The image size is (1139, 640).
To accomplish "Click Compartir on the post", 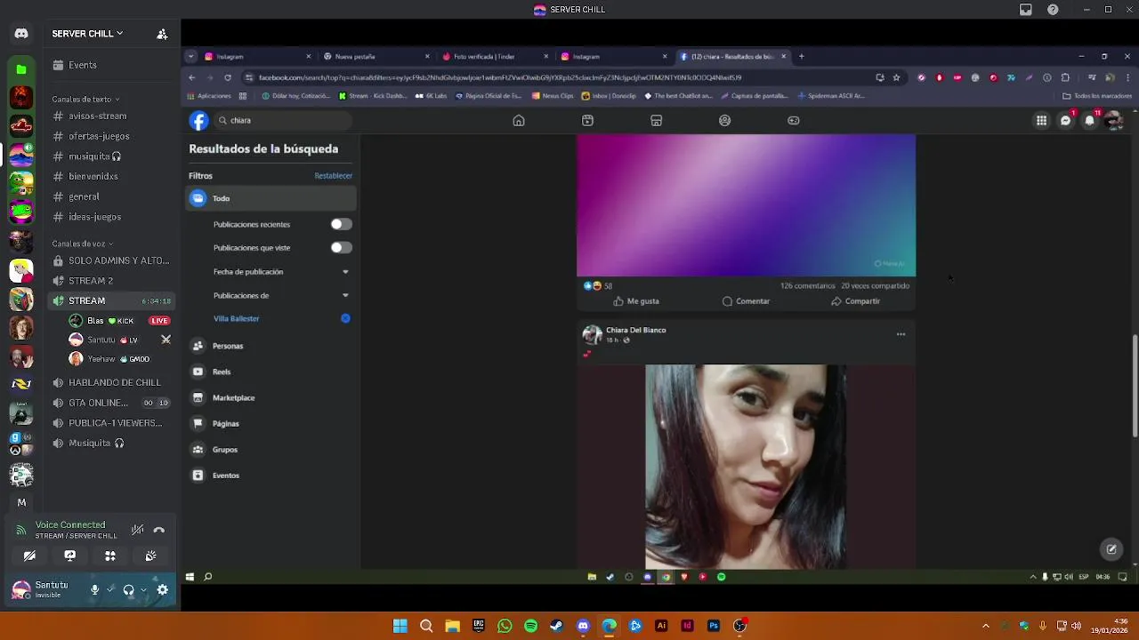I will [x=855, y=301].
